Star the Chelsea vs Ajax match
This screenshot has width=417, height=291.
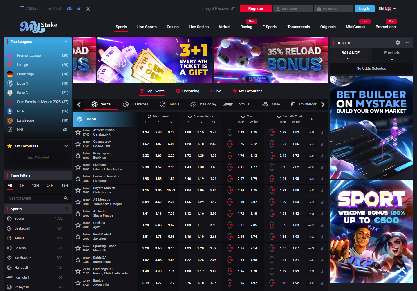click(78, 225)
